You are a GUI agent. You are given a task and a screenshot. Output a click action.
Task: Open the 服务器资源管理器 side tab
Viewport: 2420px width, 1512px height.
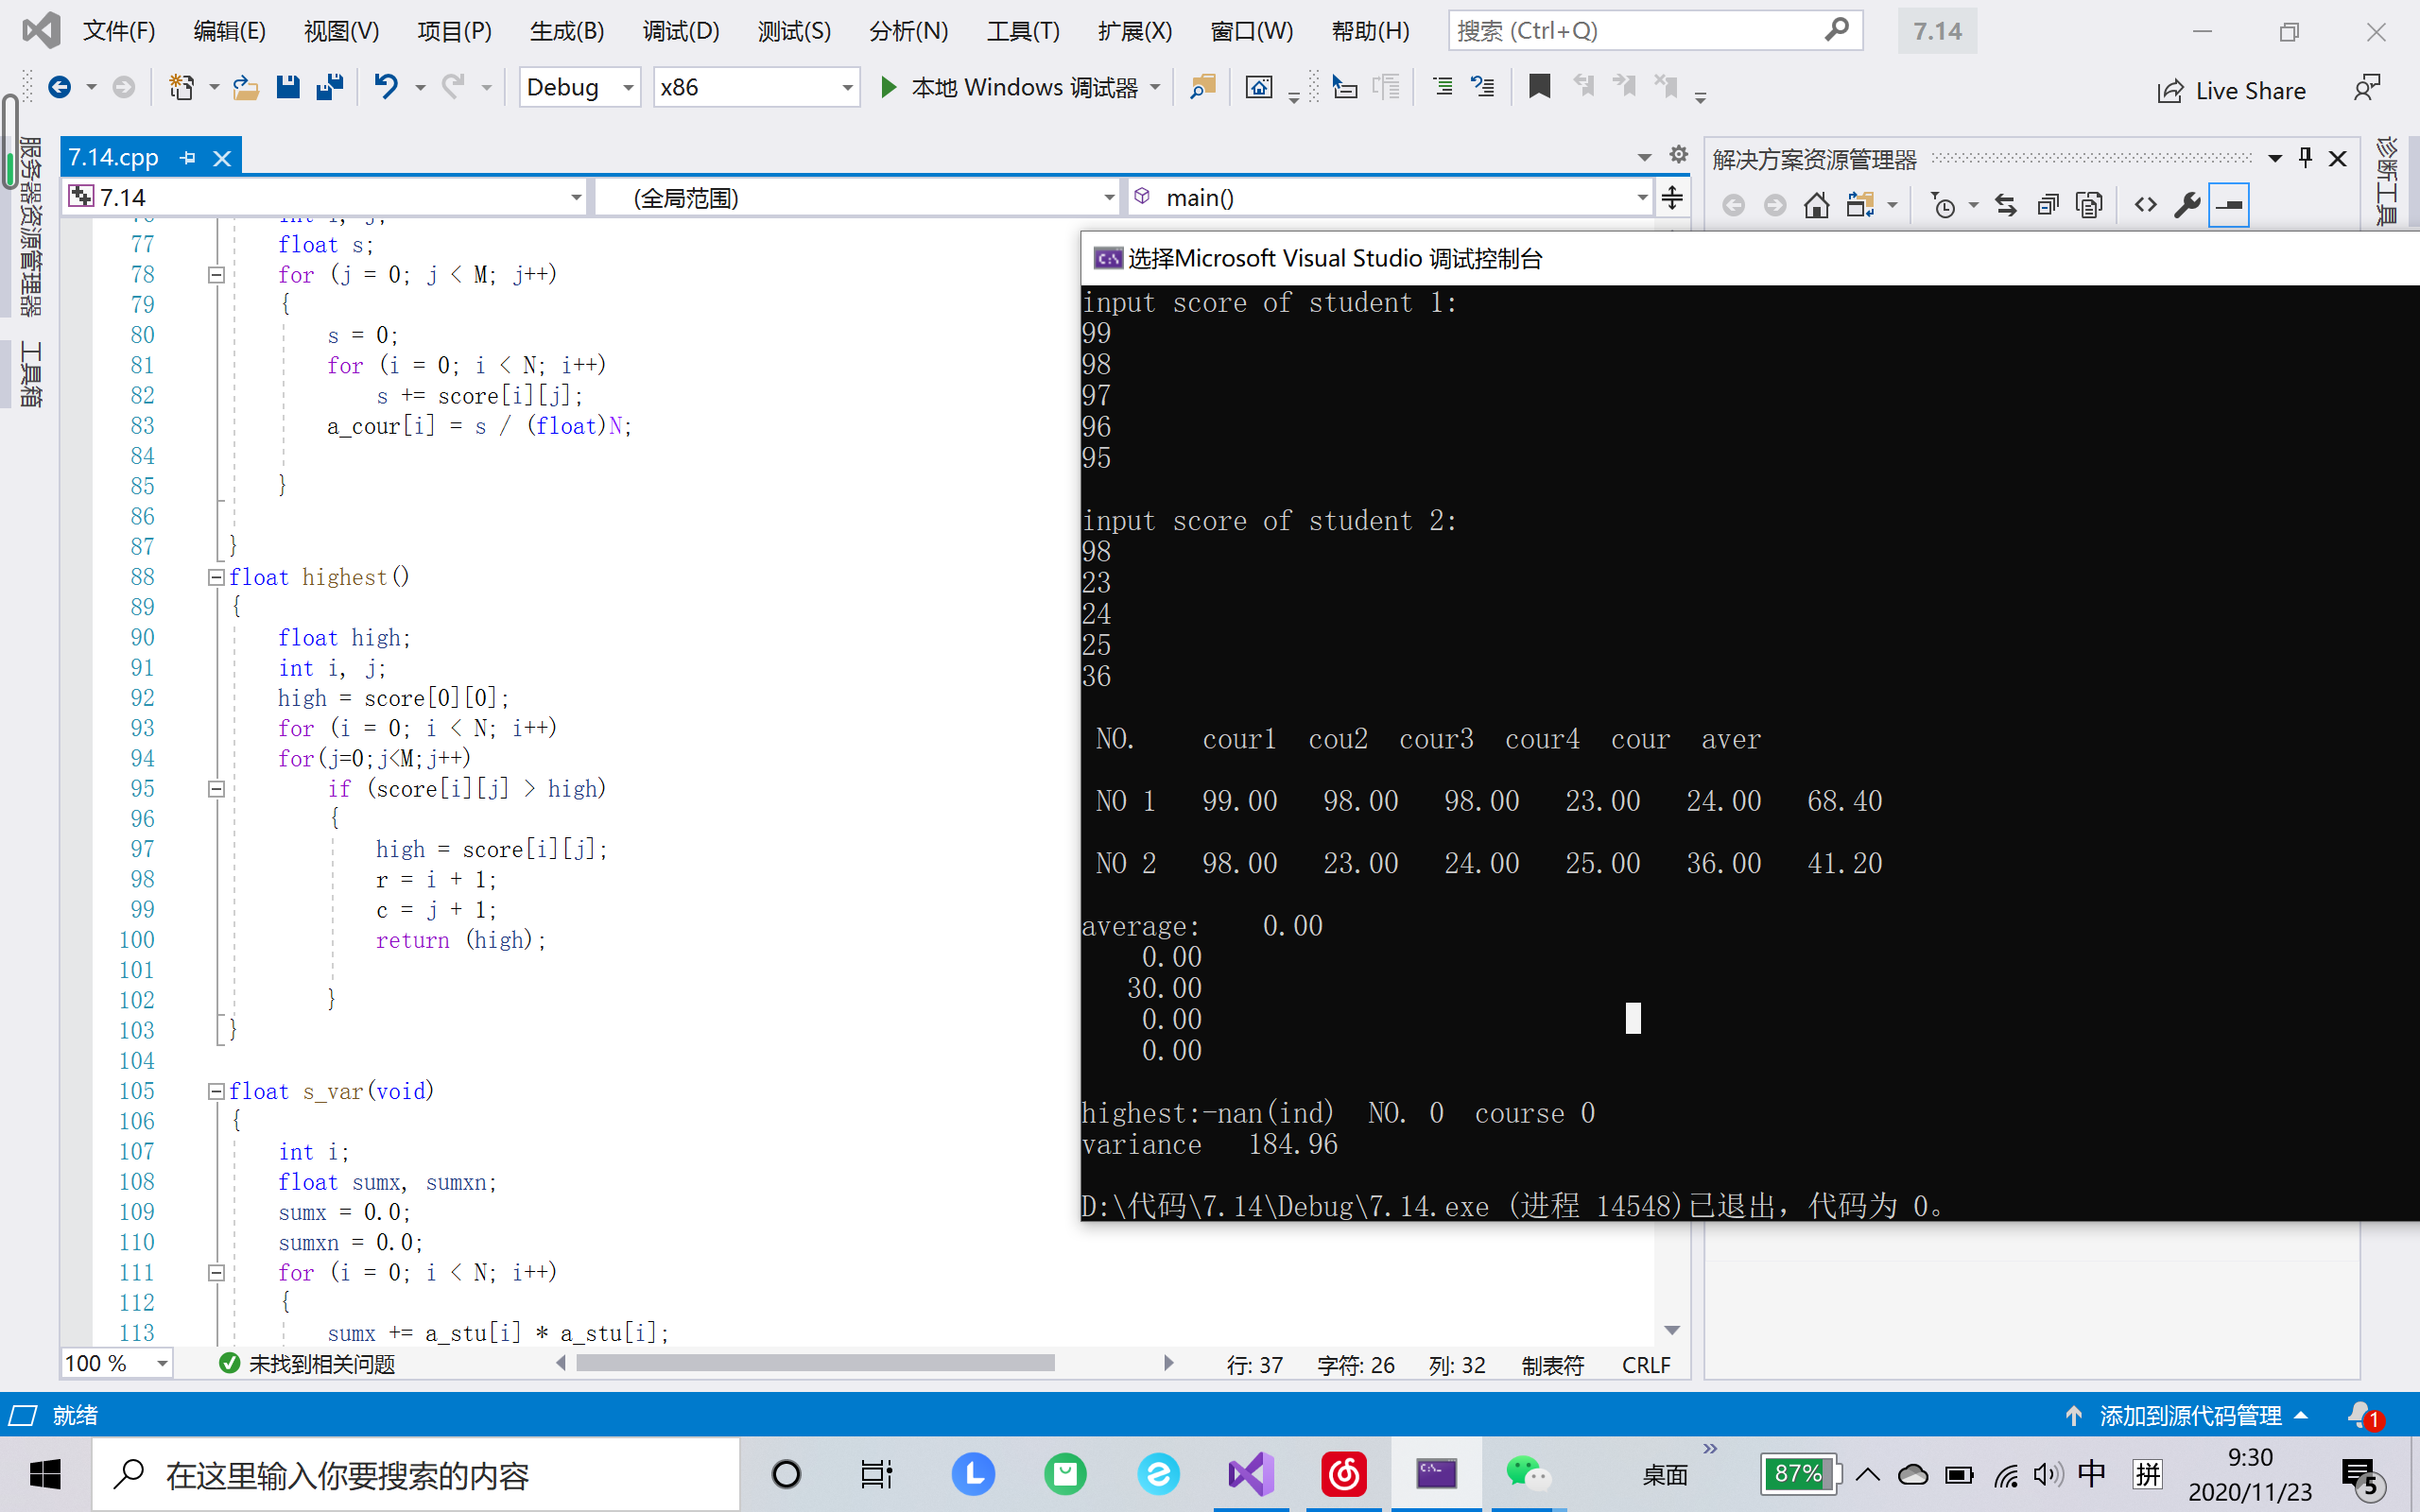tap(30, 227)
